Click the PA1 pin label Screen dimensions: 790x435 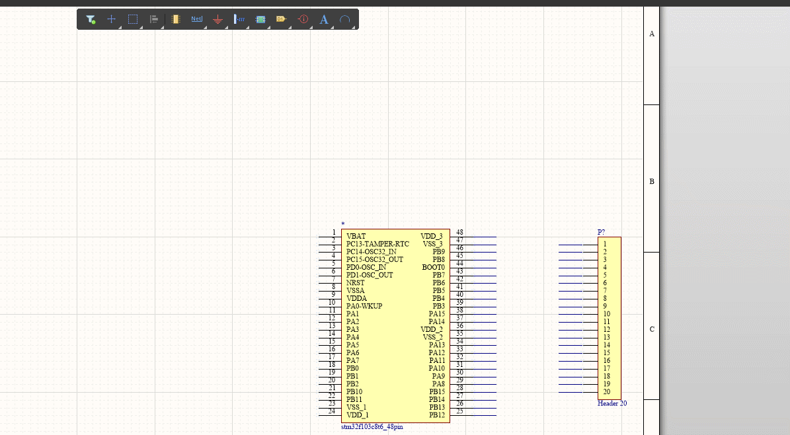coord(352,314)
